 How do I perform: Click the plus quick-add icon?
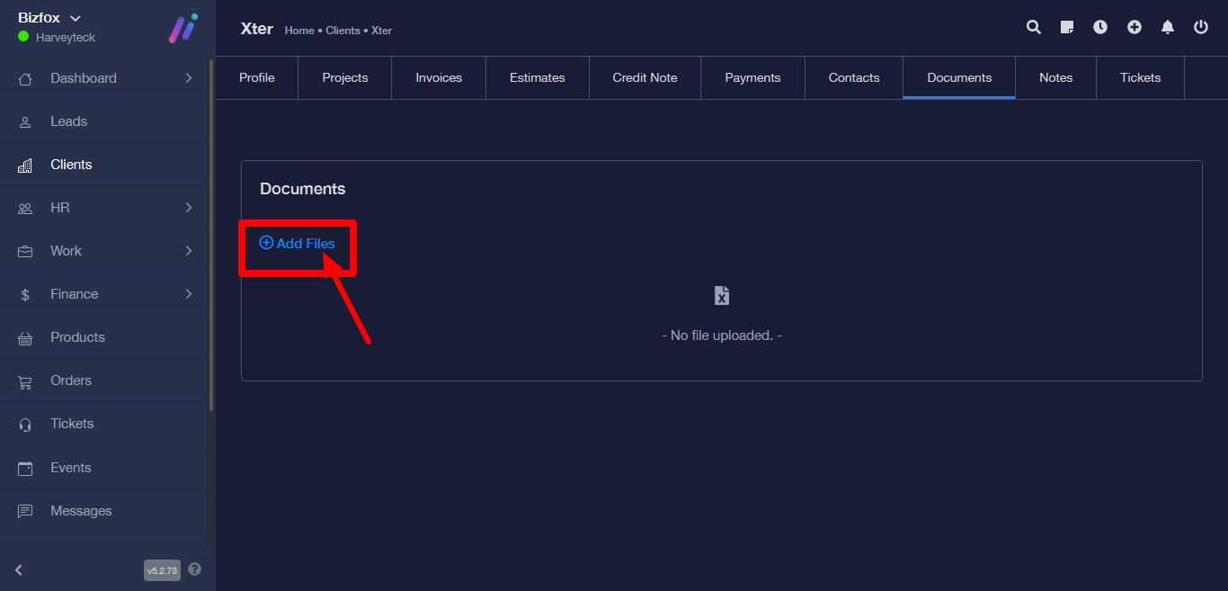pos(1135,27)
